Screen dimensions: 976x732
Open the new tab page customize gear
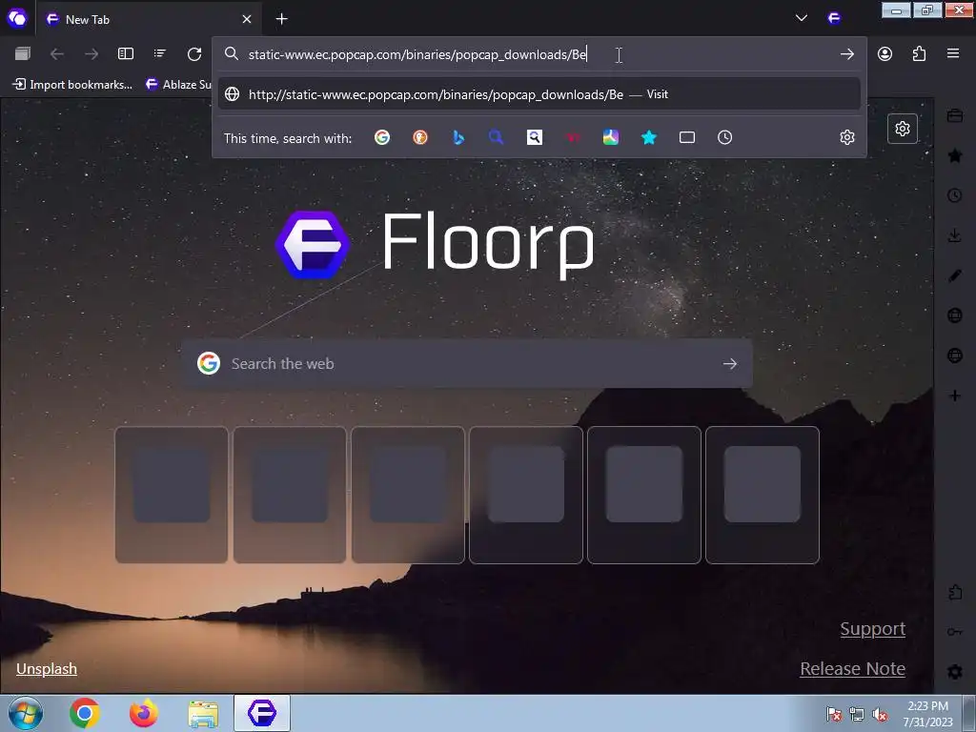tap(903, 129)
